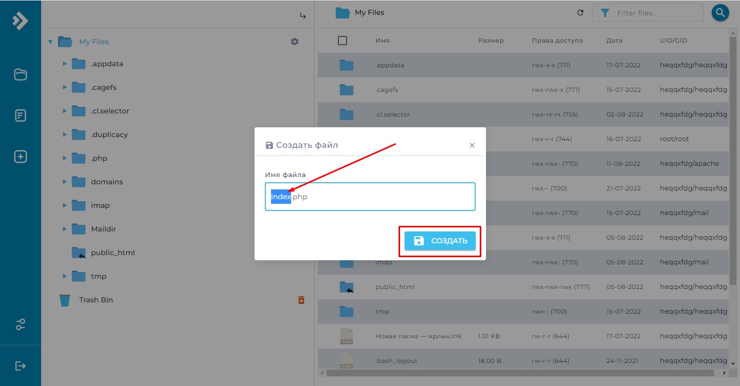Screen dimensions: 740x386
Task: Click the app logo icon in sidebar
Action: pos(20,21)
